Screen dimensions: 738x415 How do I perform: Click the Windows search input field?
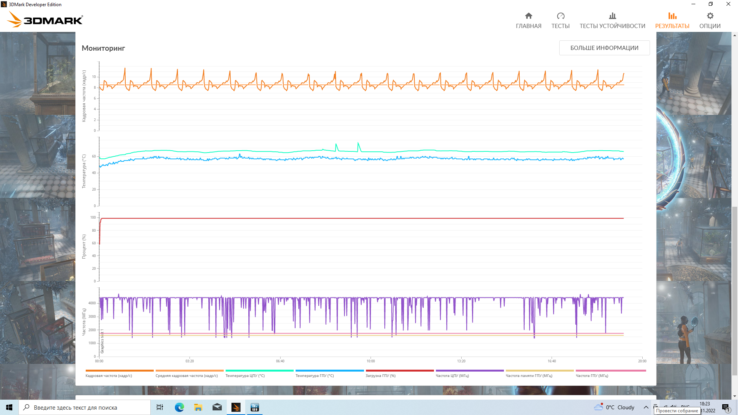85,407
